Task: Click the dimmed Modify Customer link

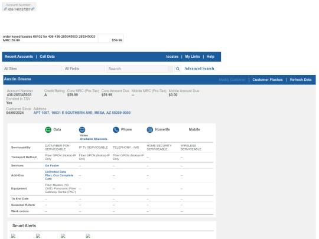Action: 232,80
